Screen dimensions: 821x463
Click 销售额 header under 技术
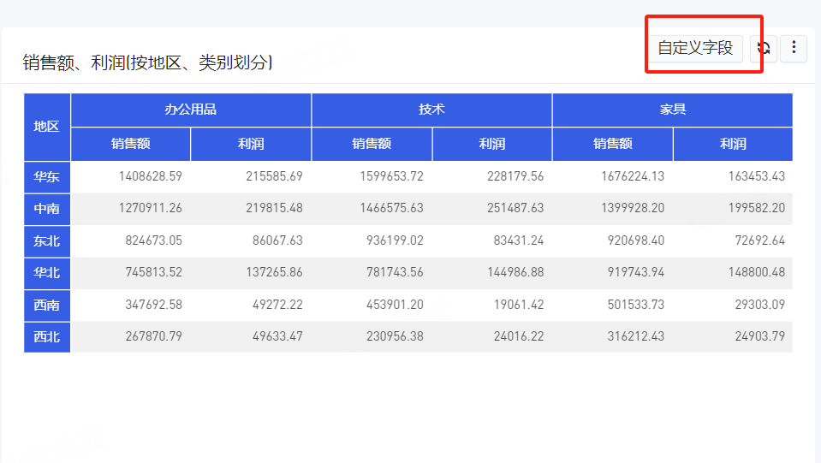click(372, 144)
